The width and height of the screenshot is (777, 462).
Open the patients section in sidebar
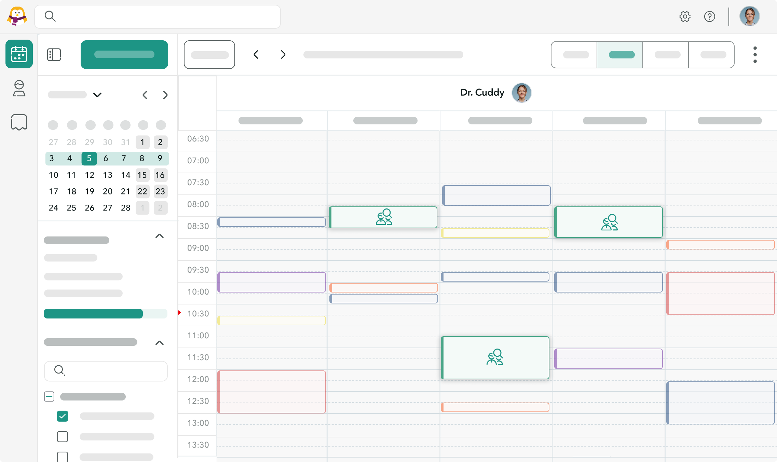pos(19,88)
